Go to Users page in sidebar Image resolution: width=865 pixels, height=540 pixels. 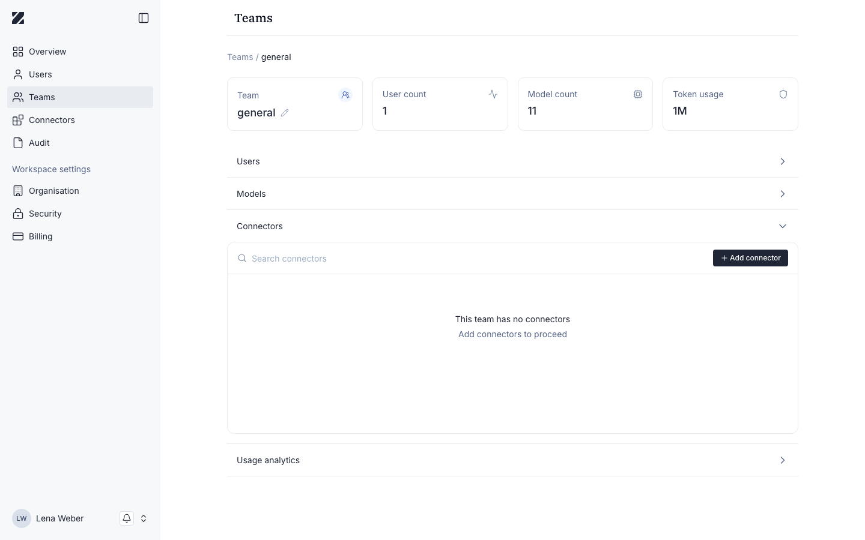[x=80, y=74]
